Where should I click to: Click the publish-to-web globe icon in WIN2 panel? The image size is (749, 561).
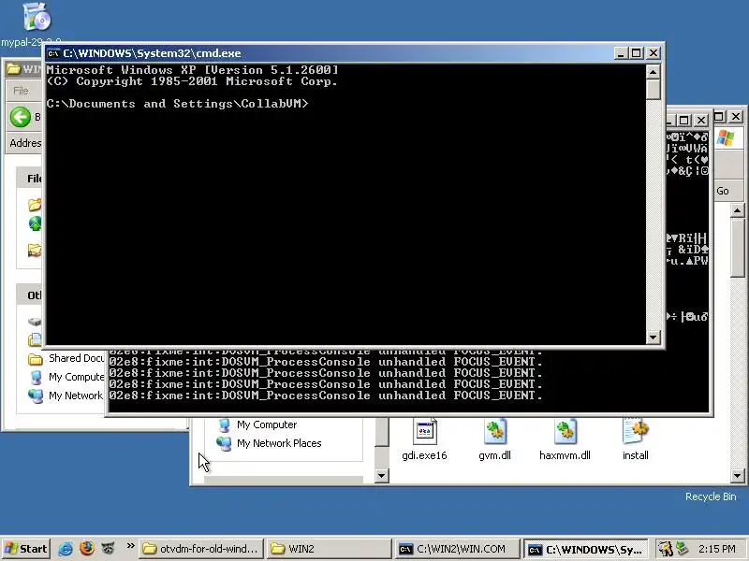point(35,223)
